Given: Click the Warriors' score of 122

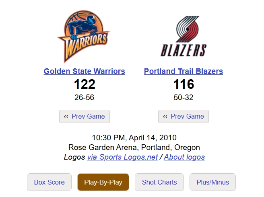Looking at the screenshot, I should point(85,84).
